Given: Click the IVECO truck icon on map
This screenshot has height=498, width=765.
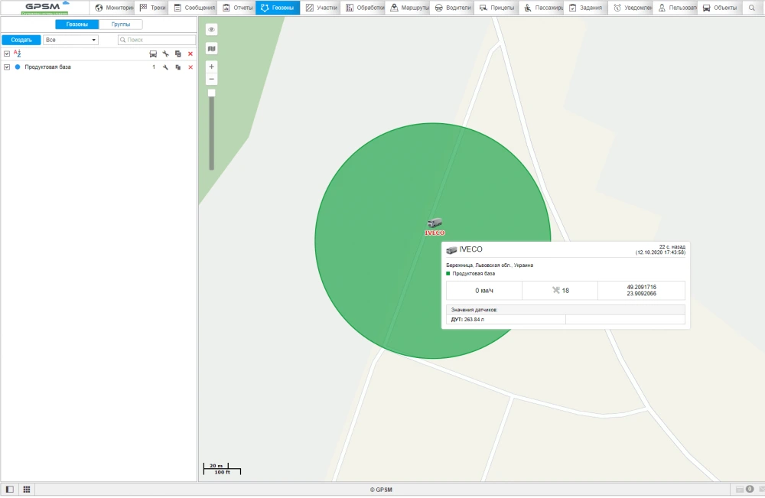Looking at the screenshot, I should [x=435, y=223].
